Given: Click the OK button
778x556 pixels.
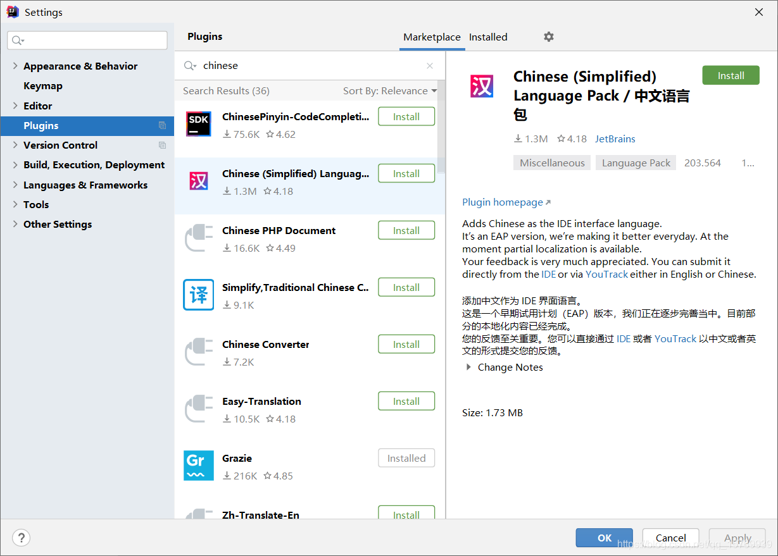Looking at the screenshot, I should pyautogui.click(x=605, y=538).
